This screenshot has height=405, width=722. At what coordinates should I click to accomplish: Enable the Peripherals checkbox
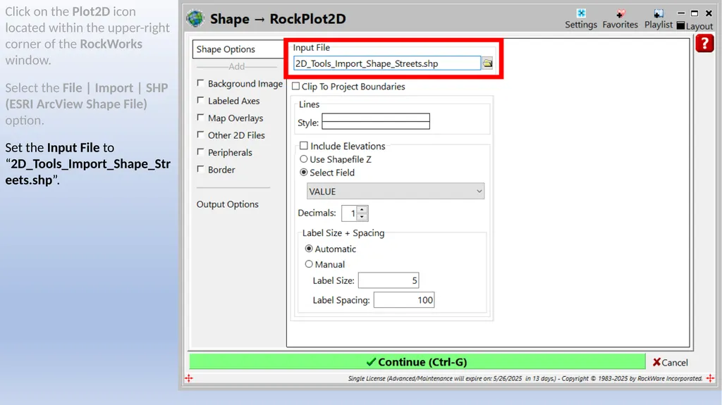point(200,151)
